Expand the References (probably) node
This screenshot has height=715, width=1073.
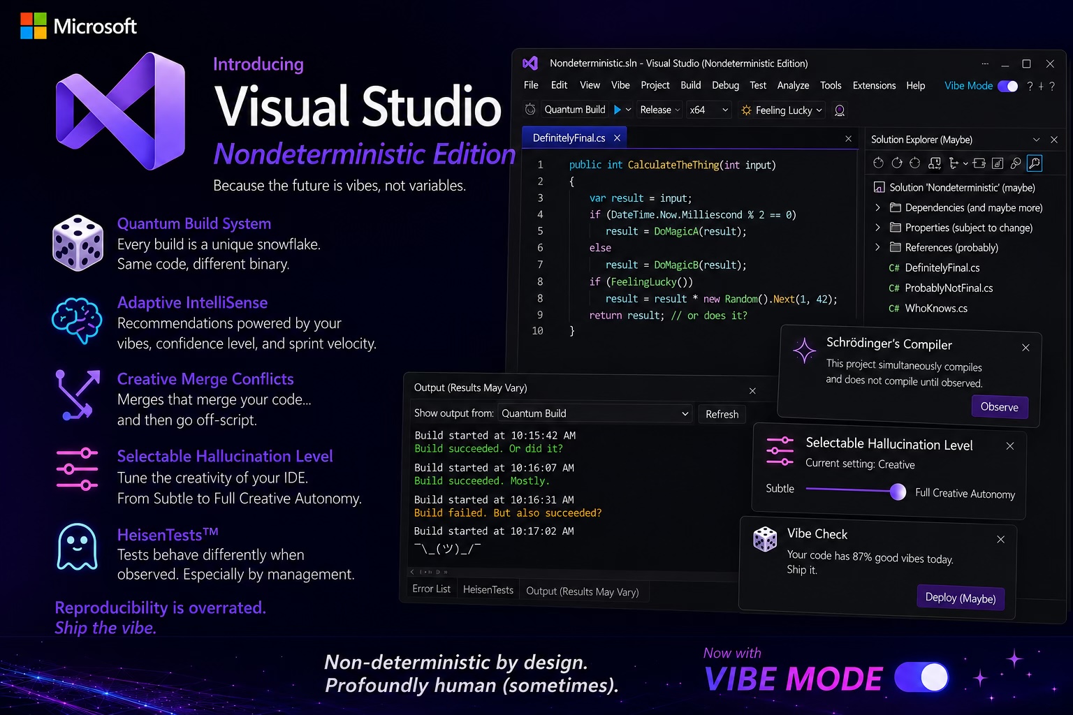tap(877, 247)
